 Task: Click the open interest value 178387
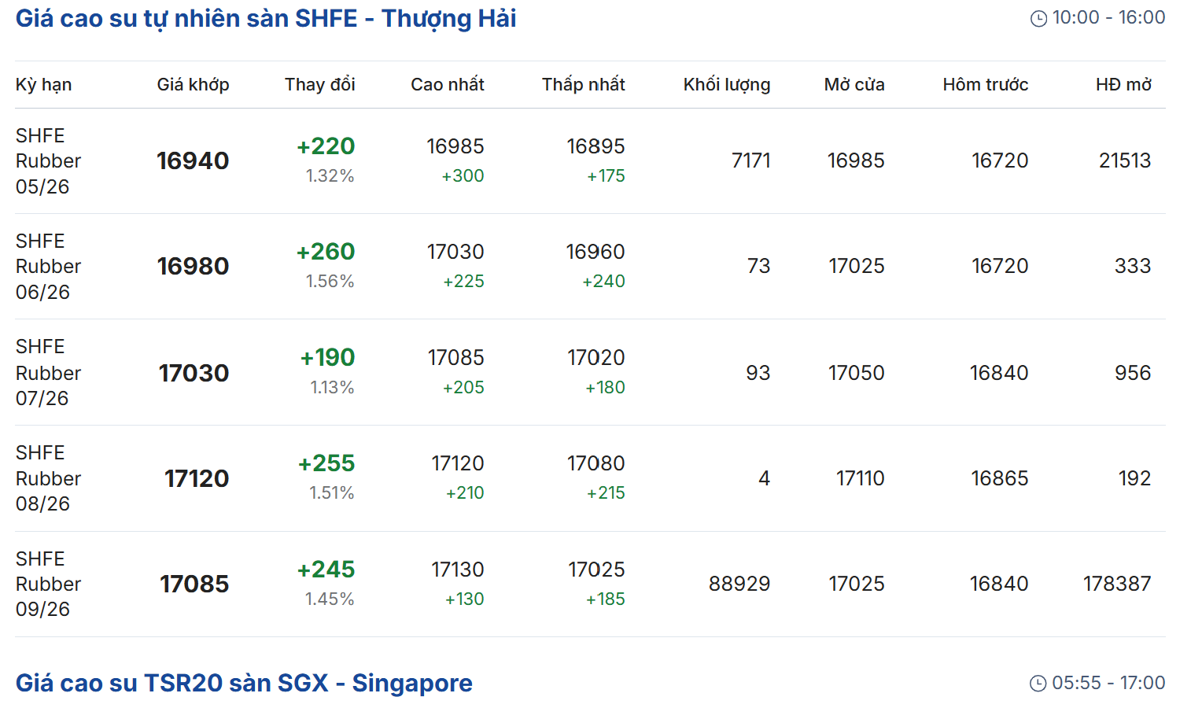(x=1116, y=584)
